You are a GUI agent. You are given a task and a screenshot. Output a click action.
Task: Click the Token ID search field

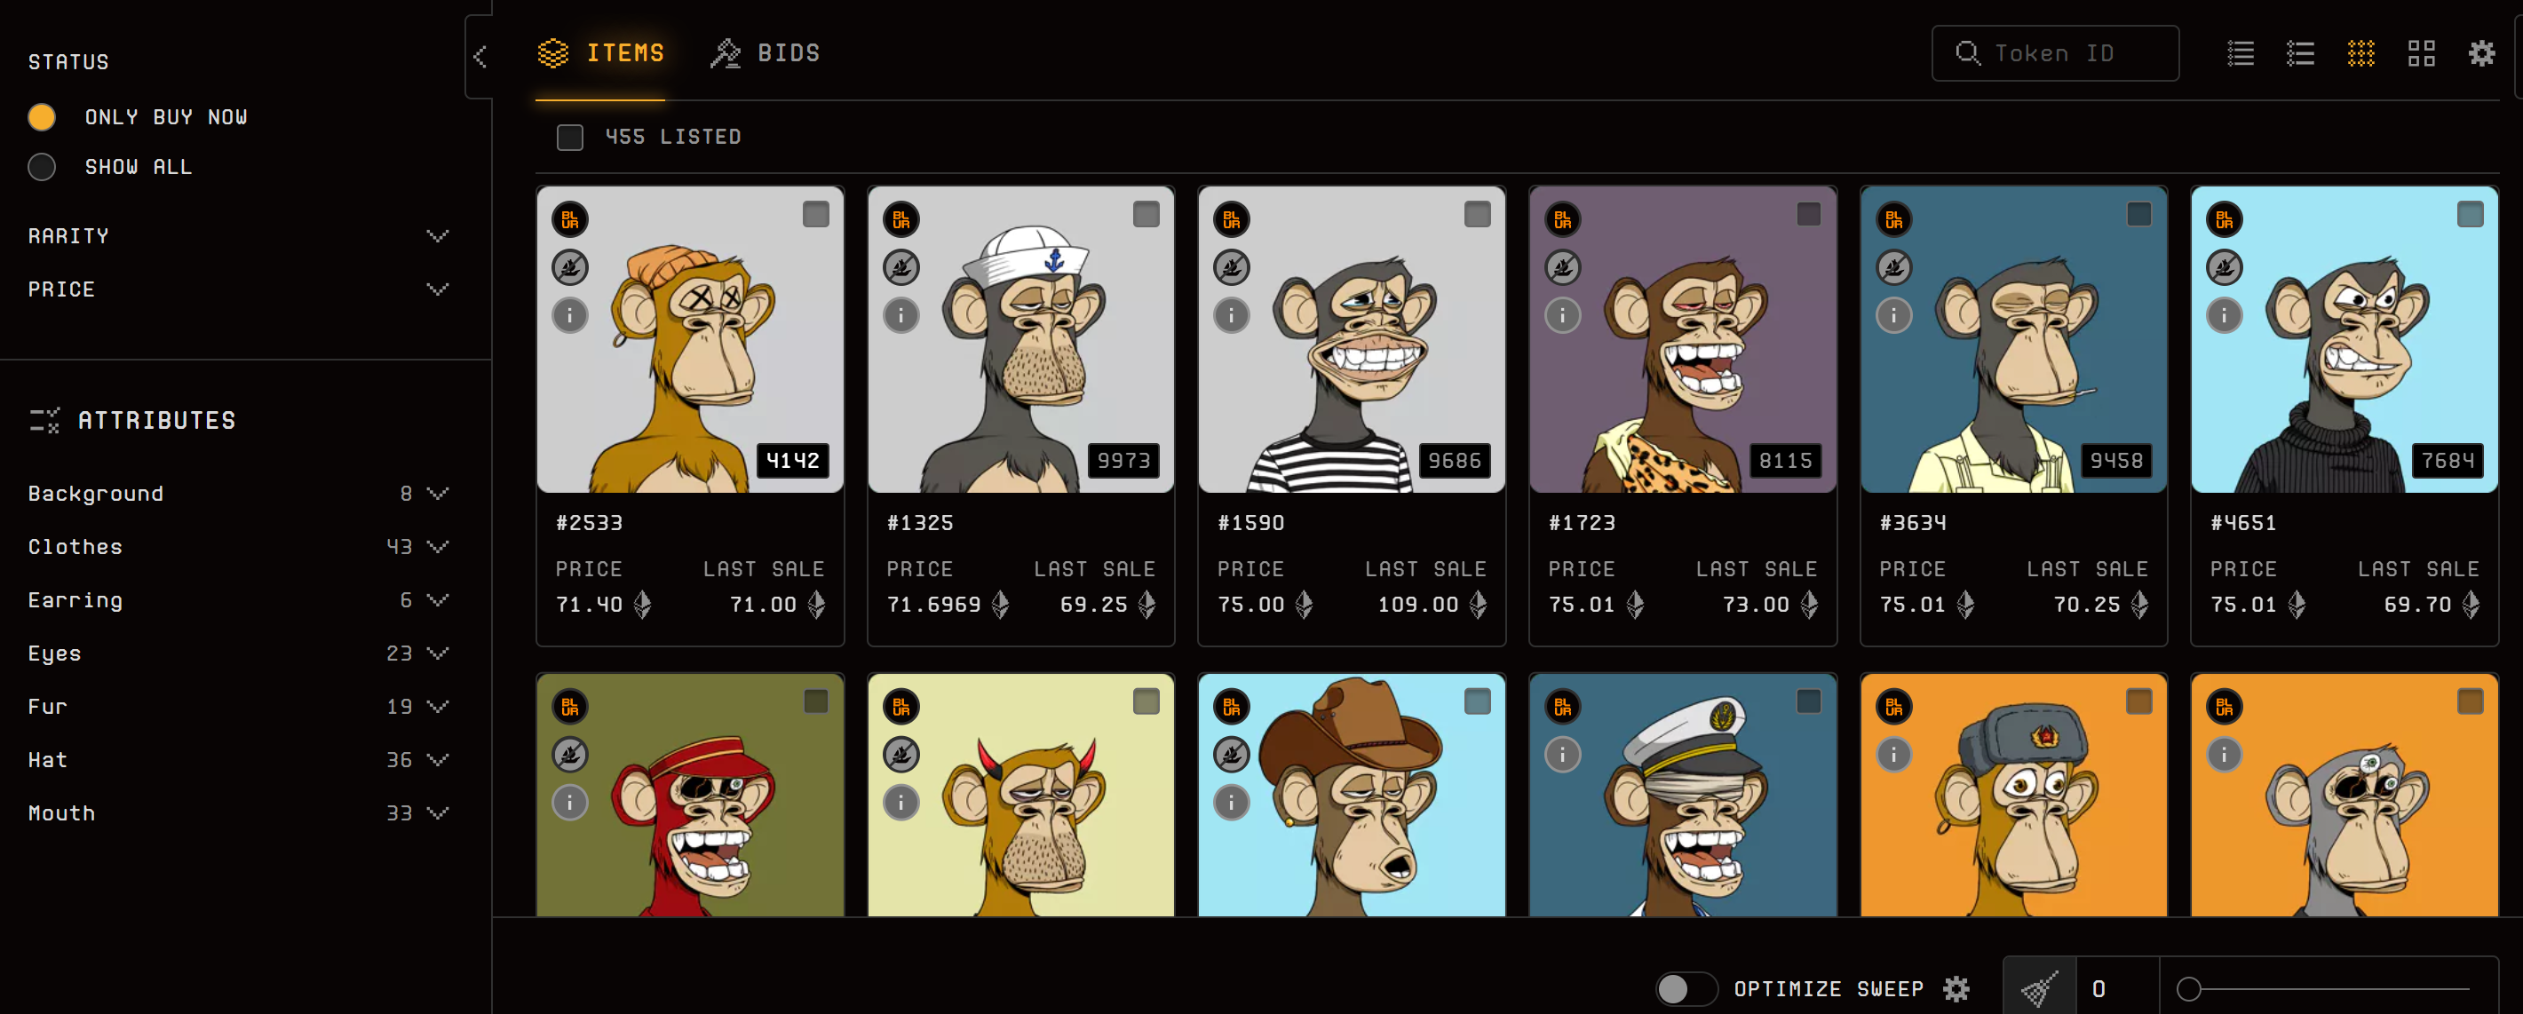pyautogui.click(x=2067, y=53)
